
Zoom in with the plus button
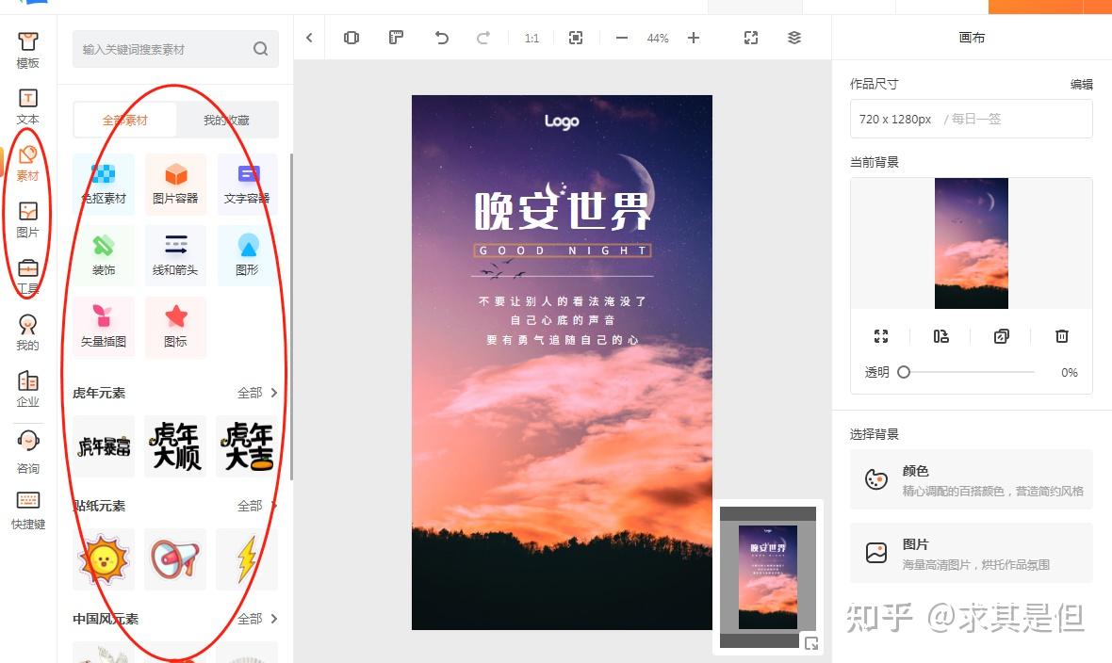[694, 38]
